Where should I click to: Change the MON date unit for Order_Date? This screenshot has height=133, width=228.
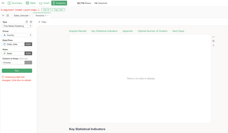tap(28, 44)
